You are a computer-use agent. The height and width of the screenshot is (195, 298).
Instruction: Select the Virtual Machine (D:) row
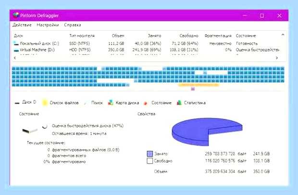146,50
